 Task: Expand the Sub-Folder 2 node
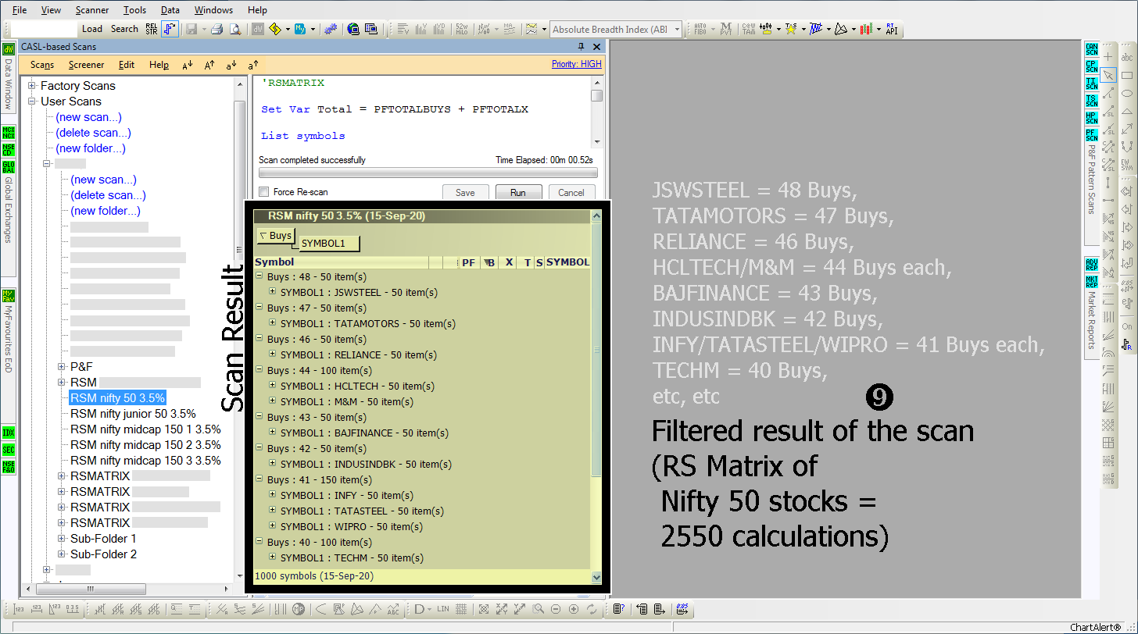(63, 554)
